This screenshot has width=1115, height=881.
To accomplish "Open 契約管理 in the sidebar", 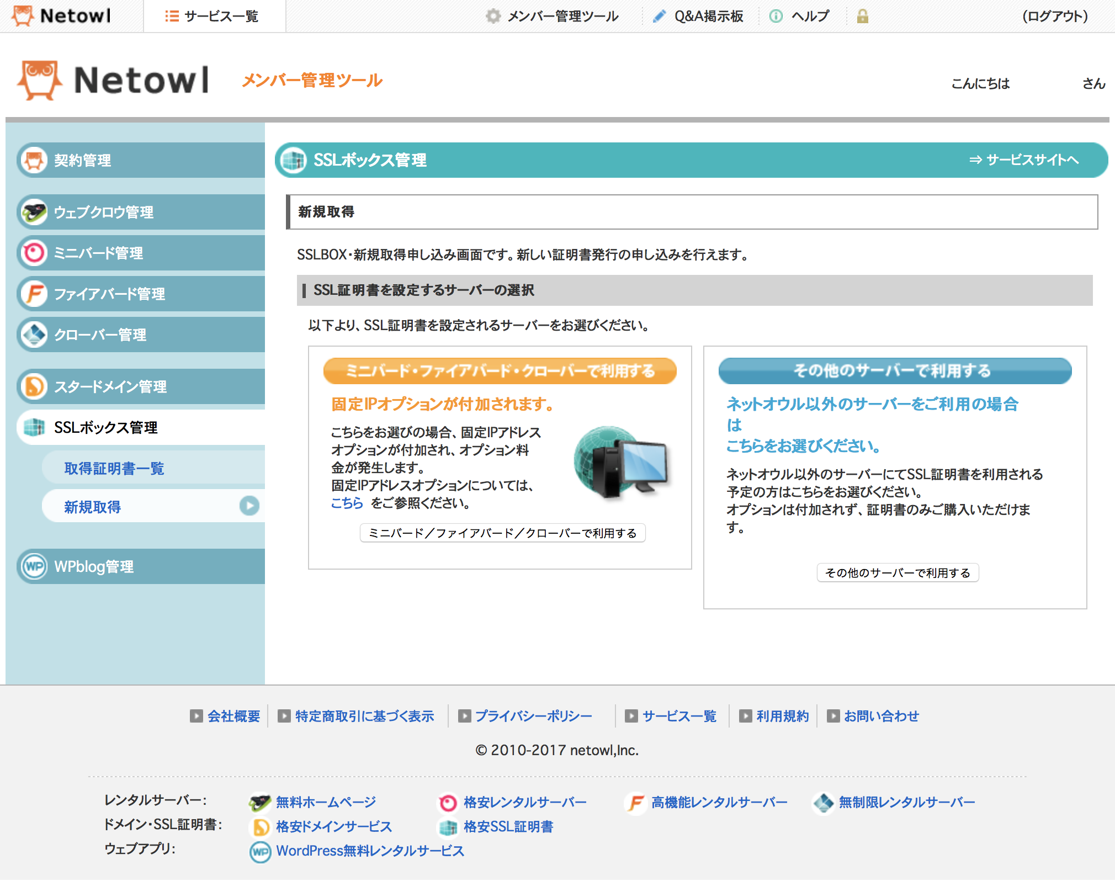I will (141, 160).
